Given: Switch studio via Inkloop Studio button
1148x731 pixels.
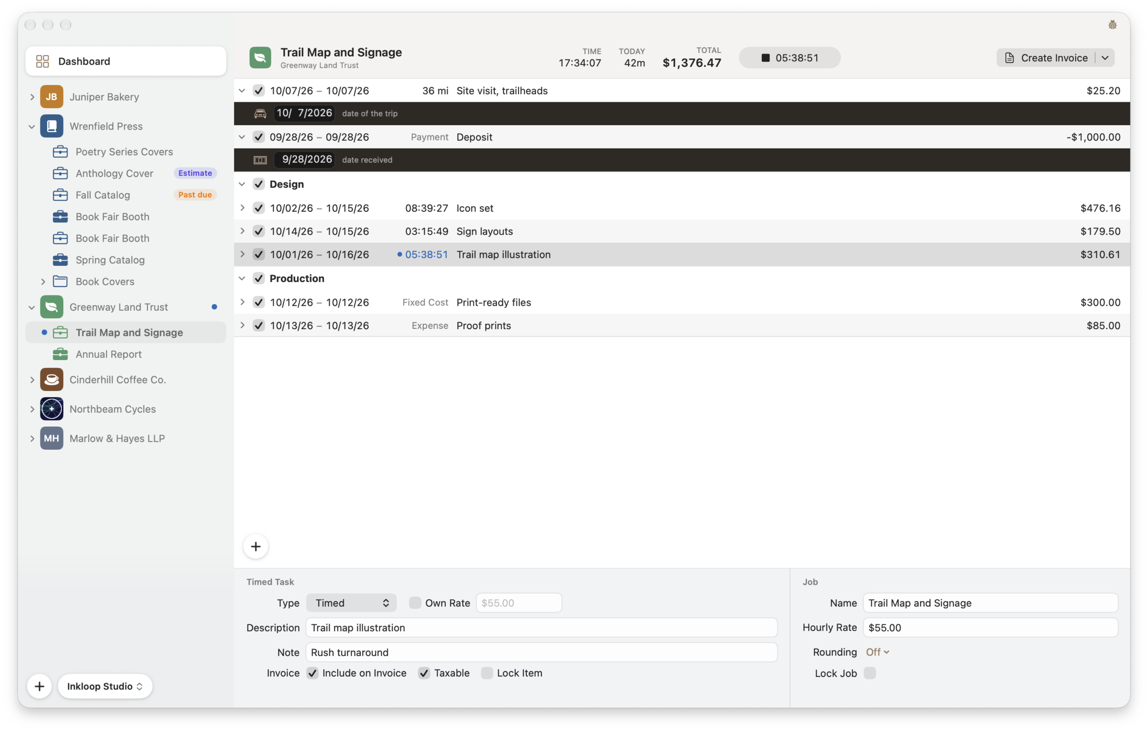Looking at the screenshot, I should (x=105, y=686).
